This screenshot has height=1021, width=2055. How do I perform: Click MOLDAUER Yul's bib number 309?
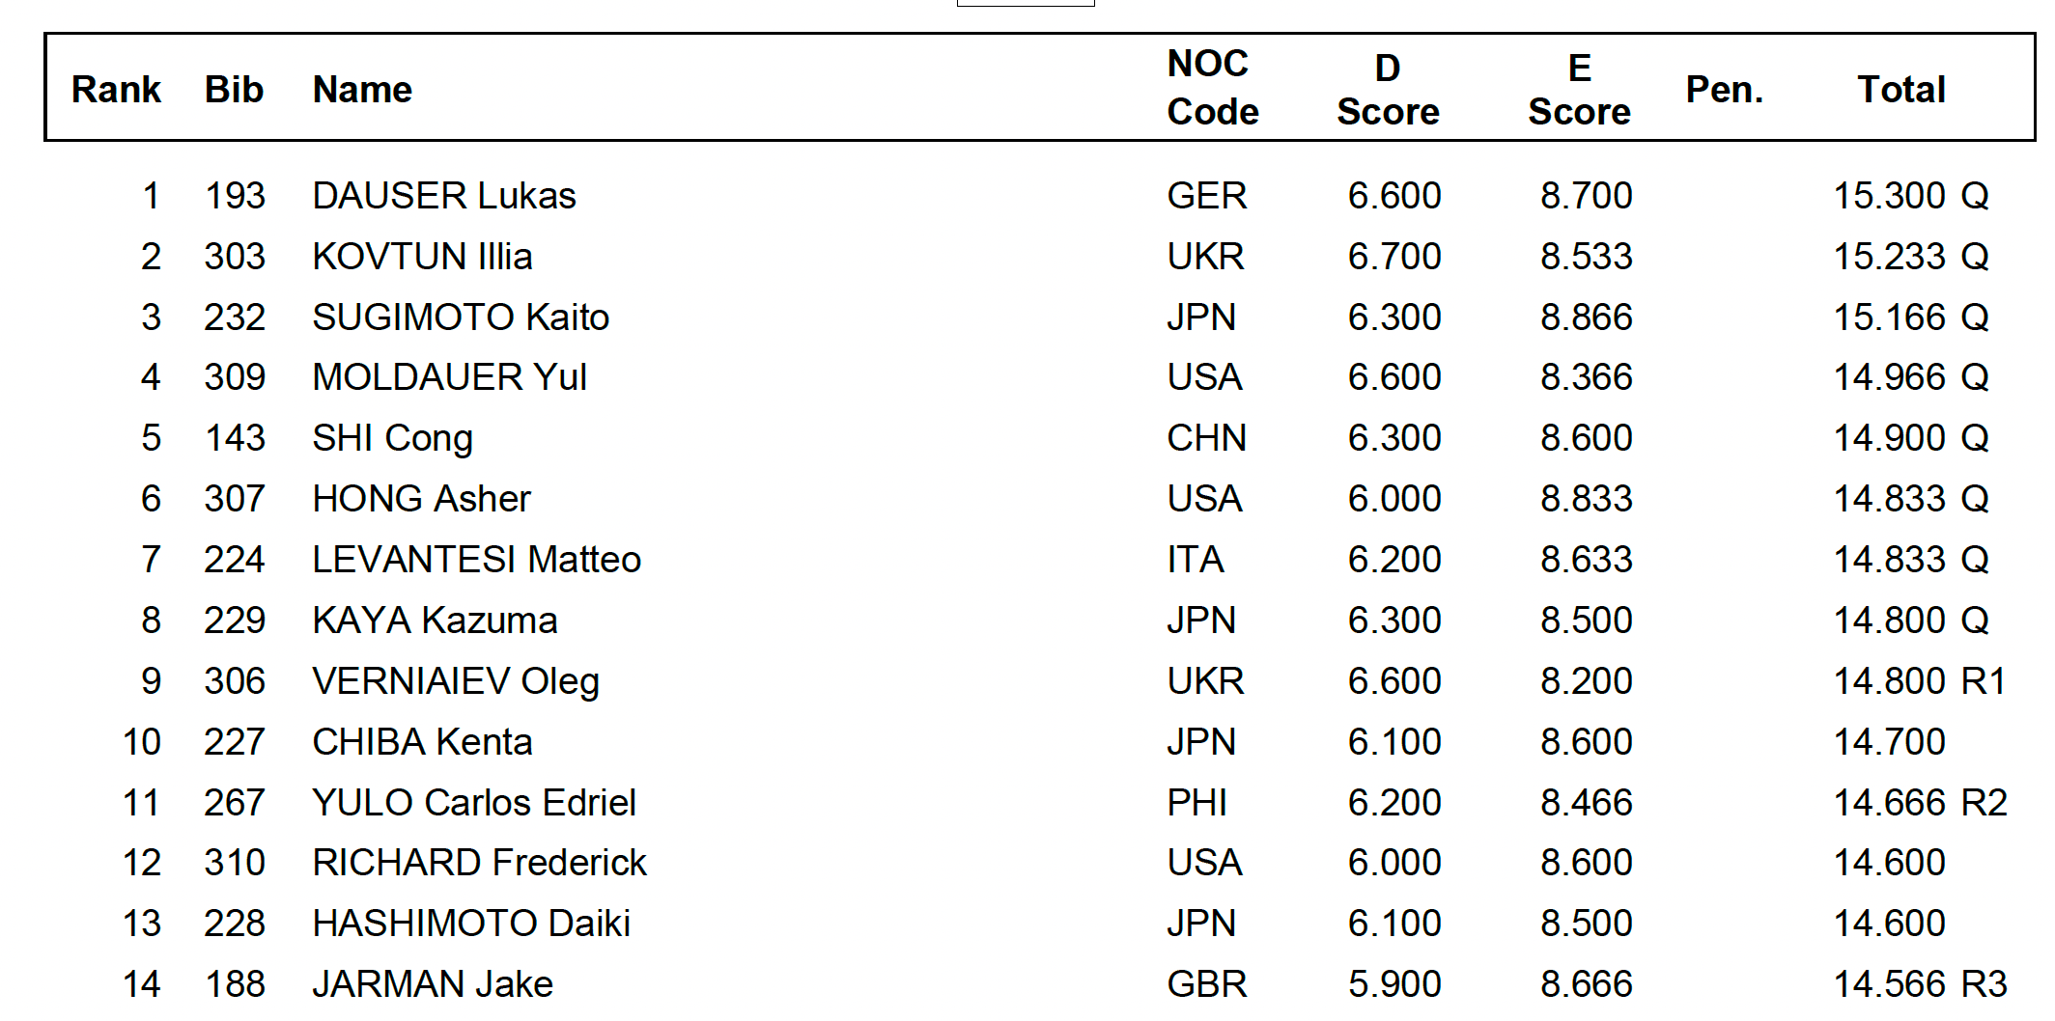tap(235, 377)
